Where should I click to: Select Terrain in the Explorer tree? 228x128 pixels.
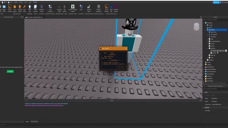211,27
